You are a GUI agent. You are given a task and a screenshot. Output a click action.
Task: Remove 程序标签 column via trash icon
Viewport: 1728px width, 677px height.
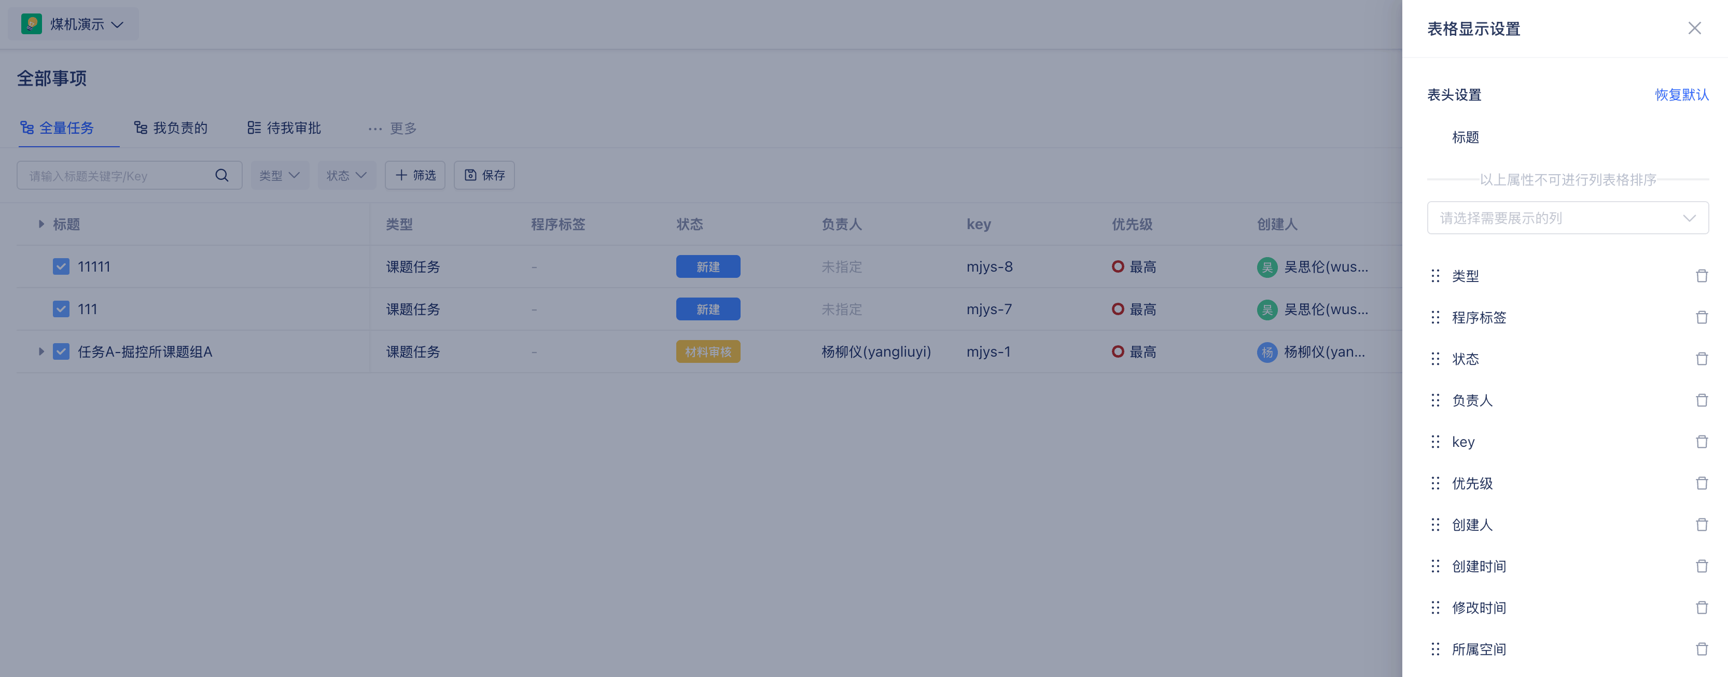(1701, 318)
